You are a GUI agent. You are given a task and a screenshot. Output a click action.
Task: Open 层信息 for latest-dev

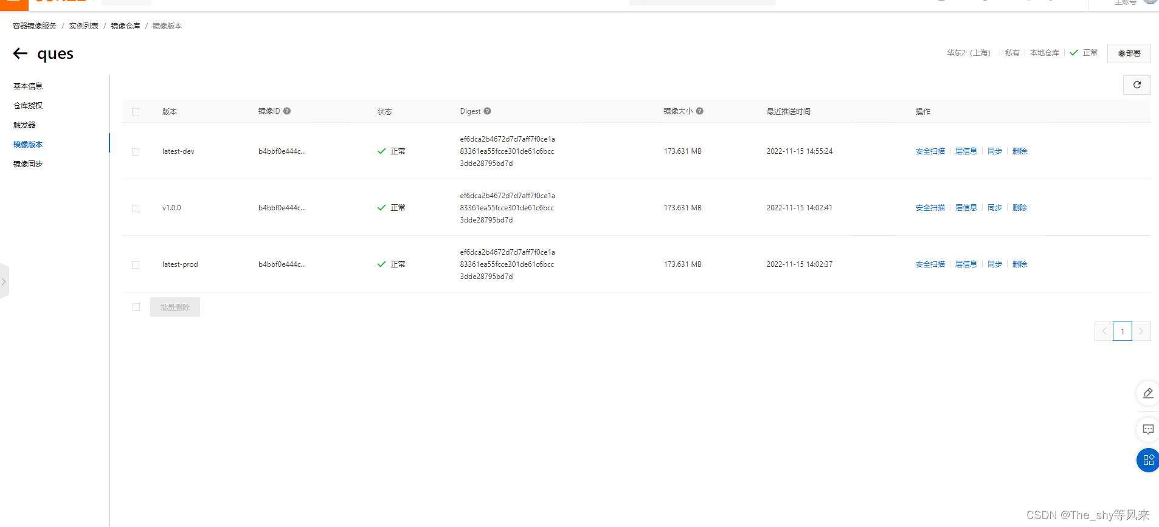click(966, 151)
